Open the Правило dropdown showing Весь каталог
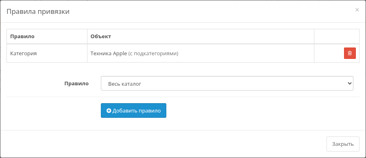The image size is (366, 158). point(227,83)
